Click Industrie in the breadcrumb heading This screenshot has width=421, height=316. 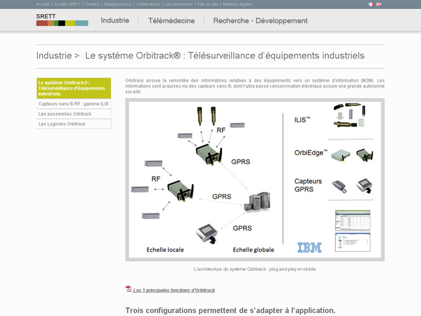54,56
